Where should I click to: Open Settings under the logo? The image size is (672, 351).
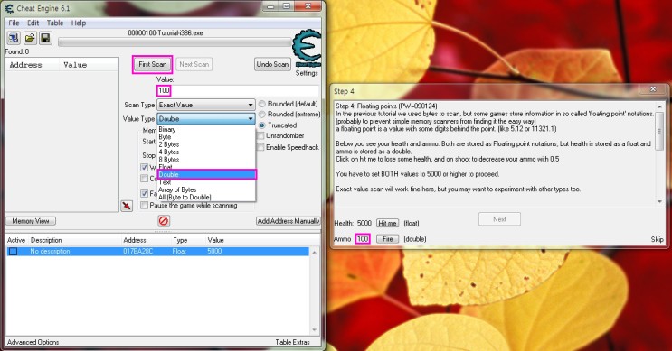[x=307, y=73]
